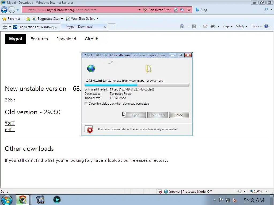This screenshot has height=205, width=274.
Task: Click the Quick Tabs grid icon
Action: coord(5,27)
